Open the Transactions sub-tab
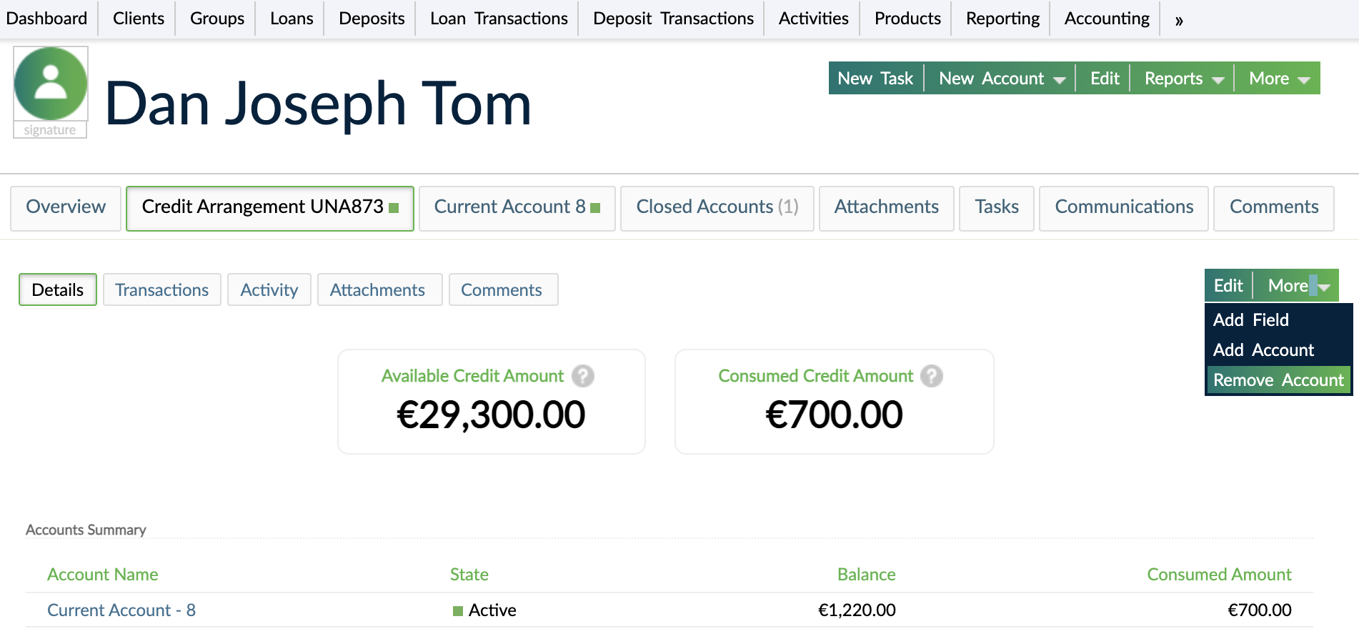The image size is (1359, 639). 161,289
